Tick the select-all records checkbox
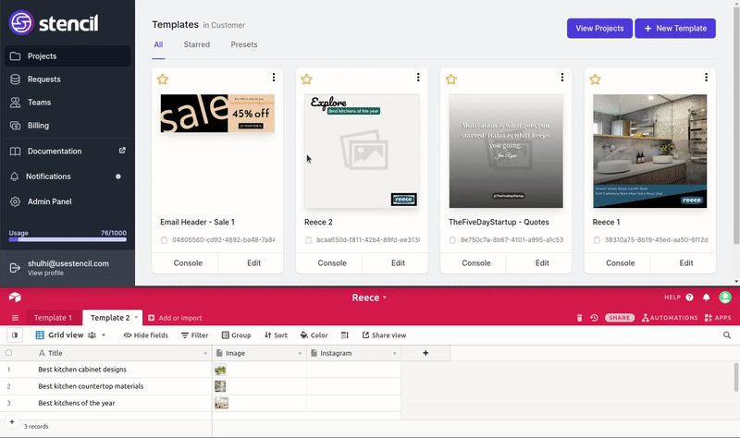 [x=8, y=353]
